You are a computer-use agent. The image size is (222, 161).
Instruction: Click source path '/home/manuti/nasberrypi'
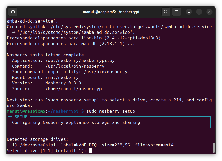pos(75,89)
